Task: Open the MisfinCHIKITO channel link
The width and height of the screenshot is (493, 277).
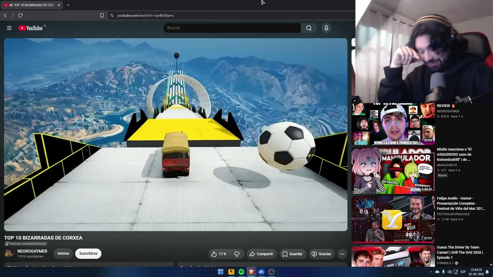Action: coord(447,165)
